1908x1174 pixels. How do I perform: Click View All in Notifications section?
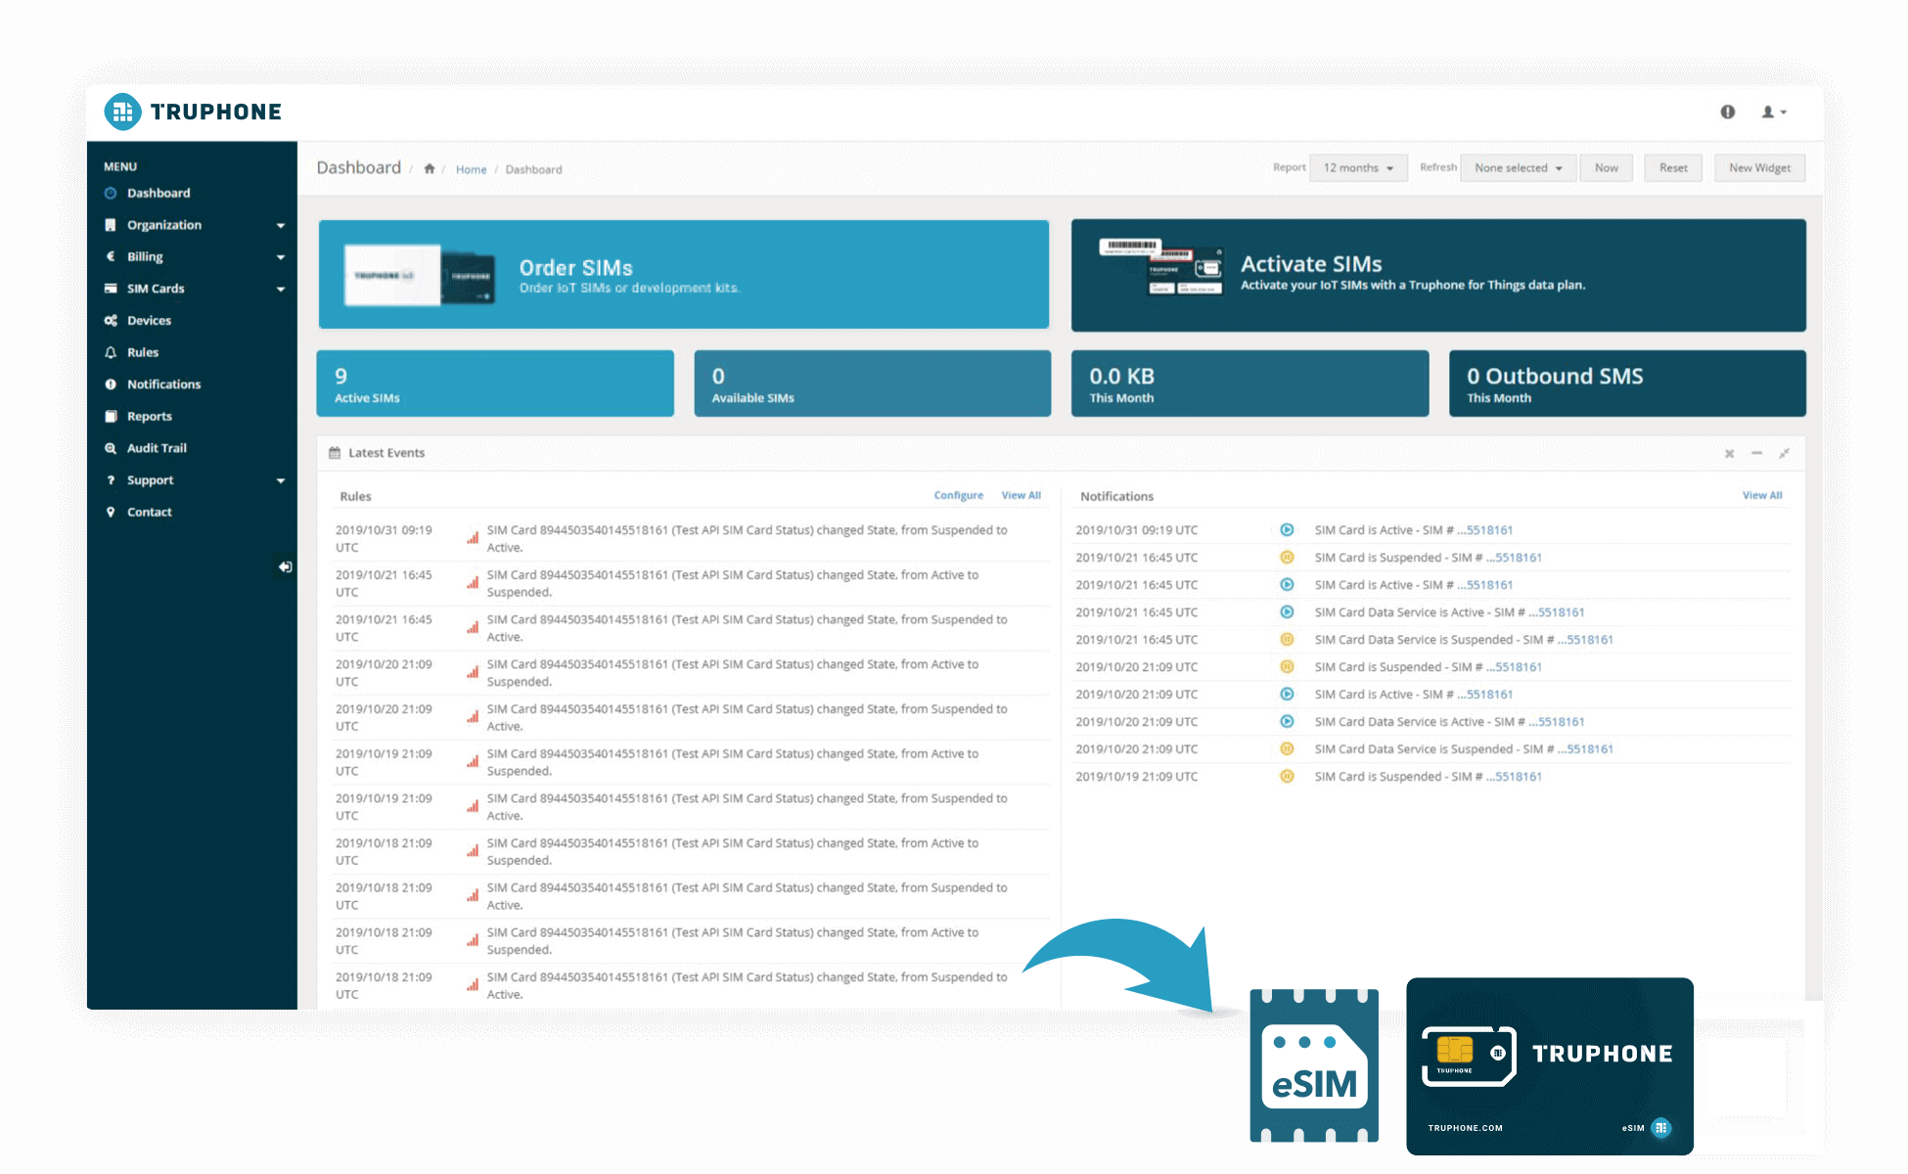(1762, 495)
